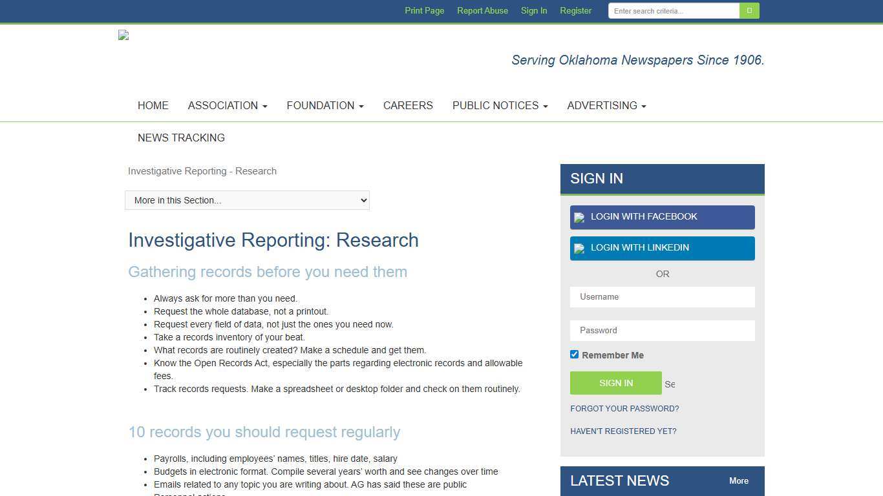The width and height of the screenshot is (883, 496).
Task: Expand the ASSOCIATION dropdown menu
Action: coord(227,105)
